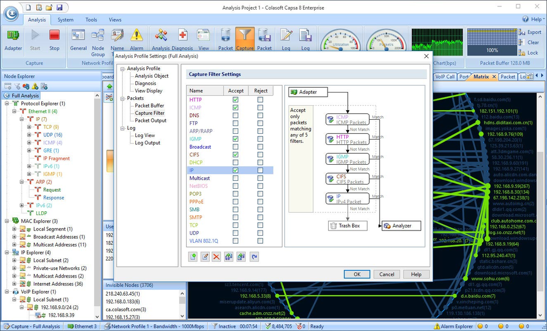Collapse the Analysis Profile tree node
The height and width of the screenshot is (331, 547).
click(123, 68)
